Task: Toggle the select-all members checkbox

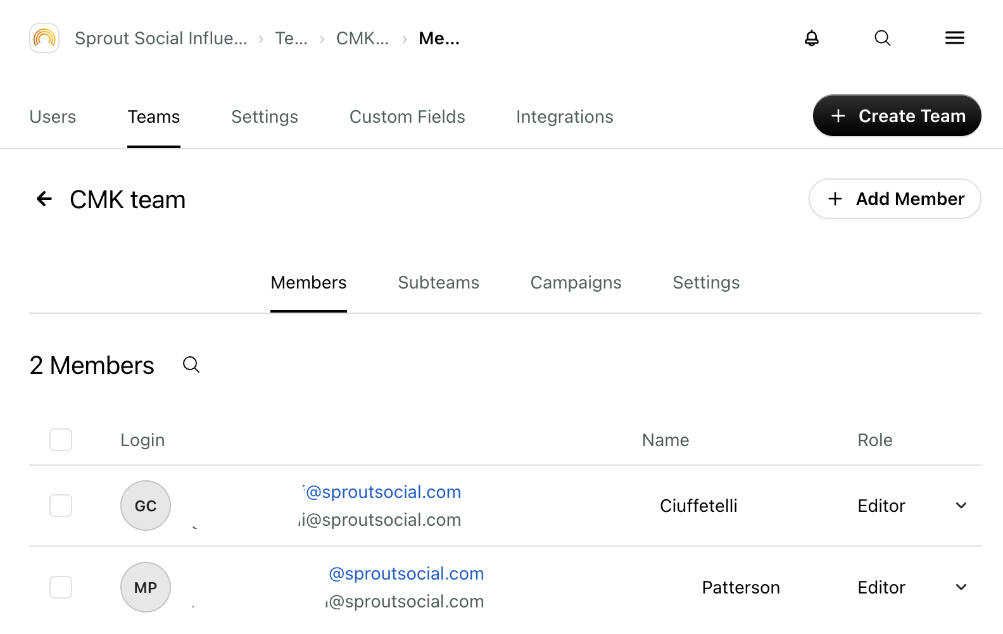Action: [x=61, y=440]
